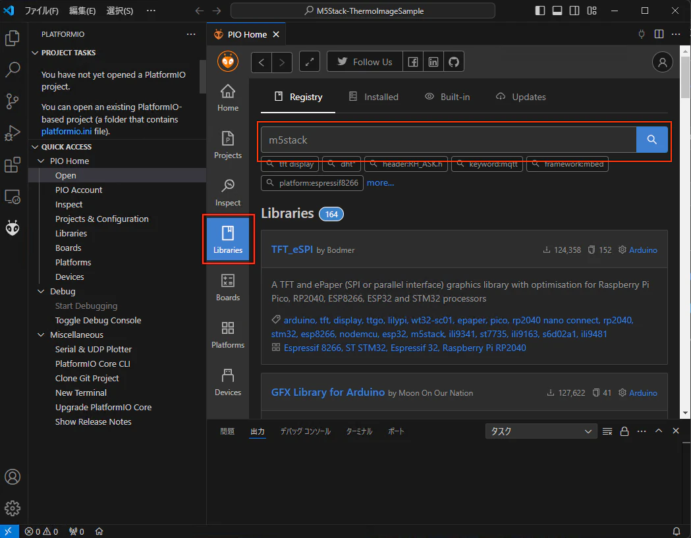Collapse the QUICK ACCESS section

point(36,147)
